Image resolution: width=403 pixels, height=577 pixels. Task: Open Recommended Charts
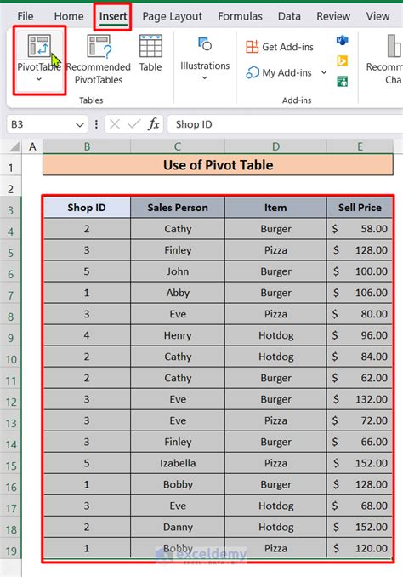(x=385, y=60)
